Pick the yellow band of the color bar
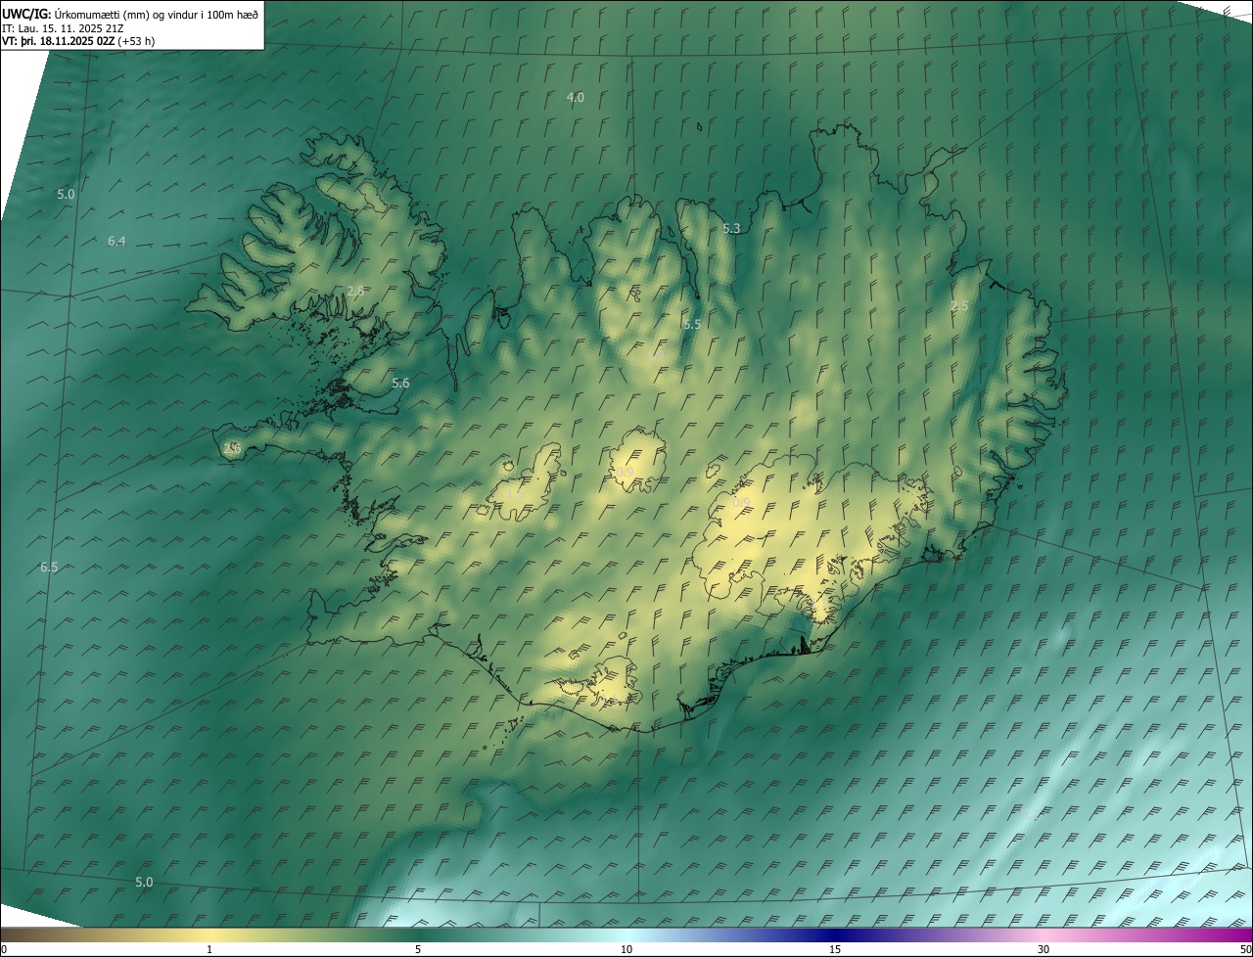The image size is (1253, 957). (x=209, y=934)
